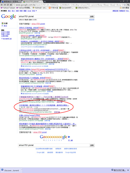Go to results page 9
Image resolution: width=130 pixels, height=173 pixels.
click(x=61, y=140)
